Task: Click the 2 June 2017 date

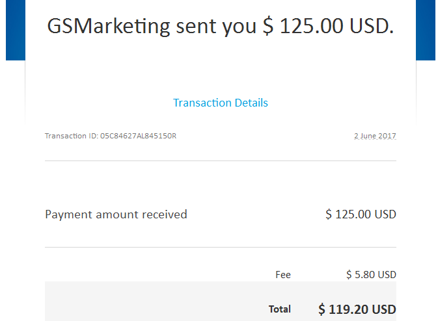Action: pos(375,136)
